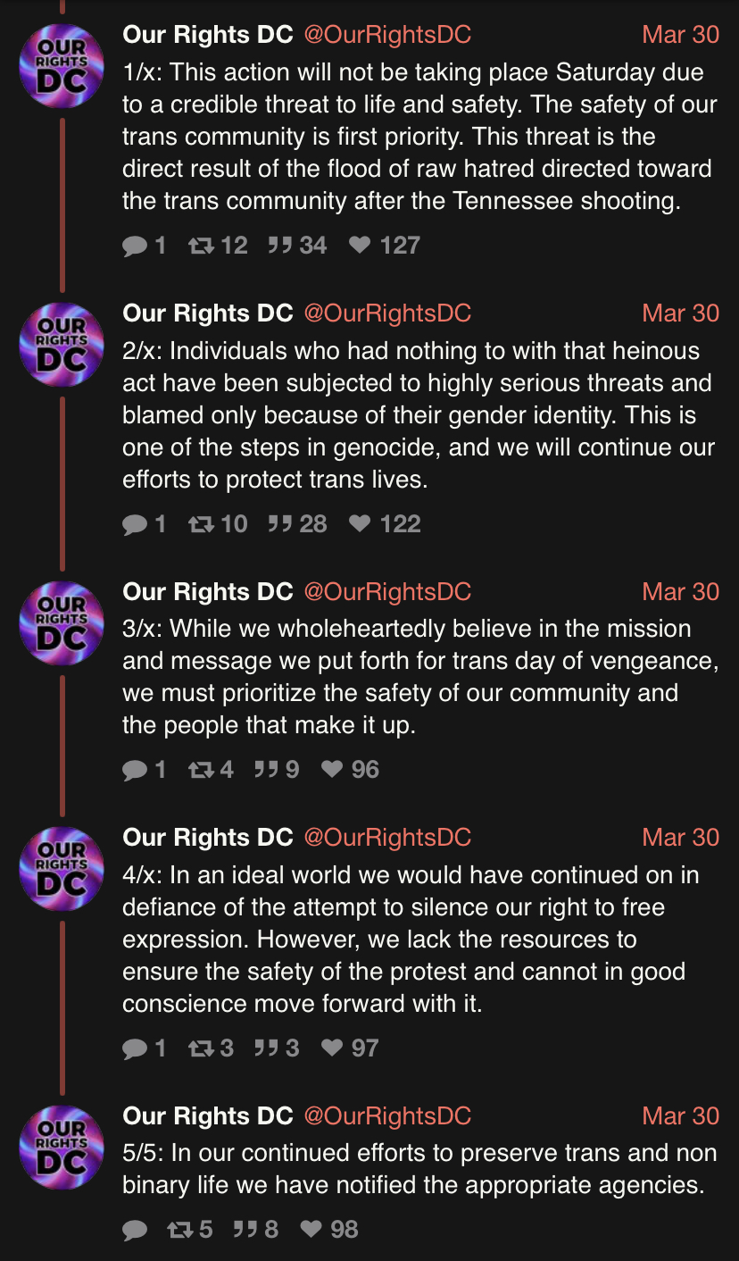Click reply icon on the 5/5 tweet
This screenshot has width=739, height=1261.
[x=135, y=1231]
